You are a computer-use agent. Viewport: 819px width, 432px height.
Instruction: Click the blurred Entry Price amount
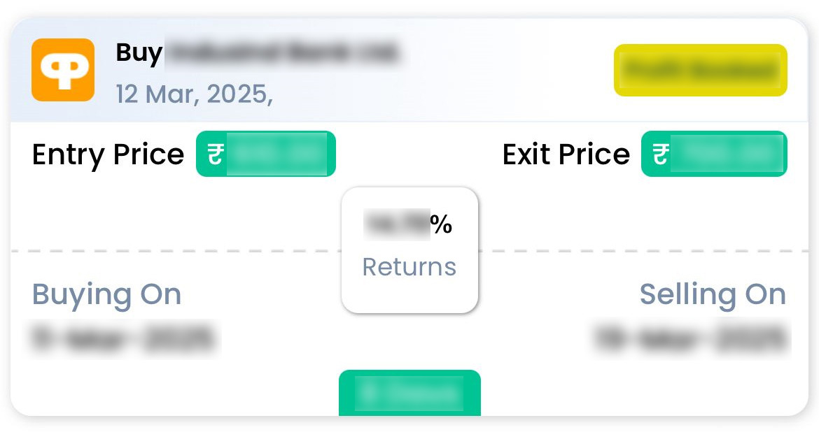click(277, 154)
